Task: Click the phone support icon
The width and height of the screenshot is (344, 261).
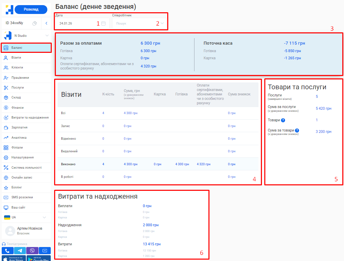Action: tap(7, 250)
